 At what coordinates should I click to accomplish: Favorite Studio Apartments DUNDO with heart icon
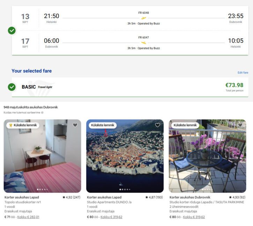(x=157, y=125)
